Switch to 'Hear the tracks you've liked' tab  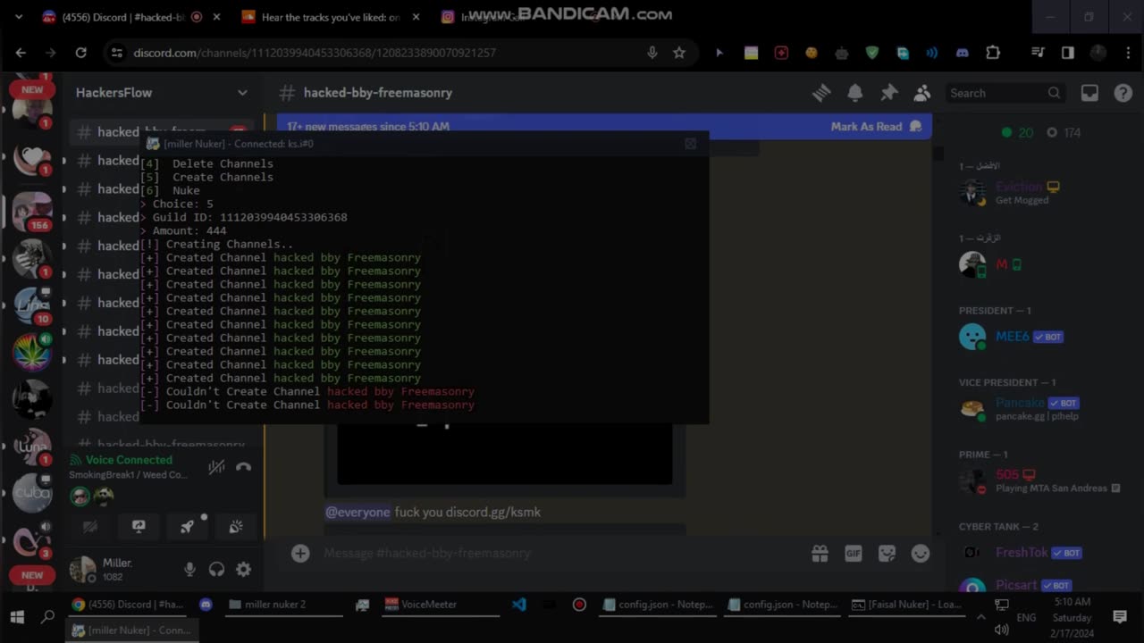pyautogui.click(x=329, y=17)
